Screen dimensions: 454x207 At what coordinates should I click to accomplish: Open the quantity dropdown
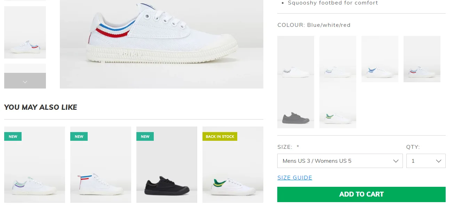(425, 161)
